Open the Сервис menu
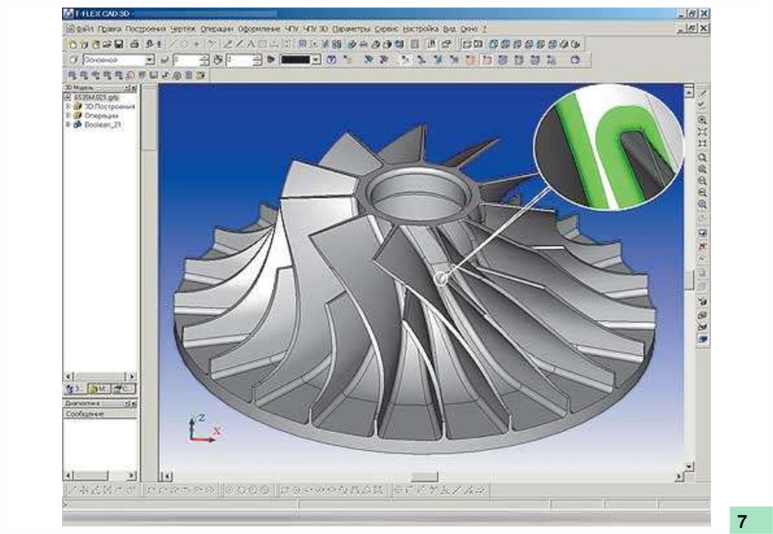 386,29
